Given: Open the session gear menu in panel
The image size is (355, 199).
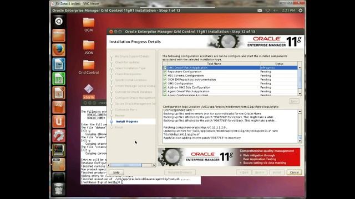Looking at the screenshot, I should (301, 11).
